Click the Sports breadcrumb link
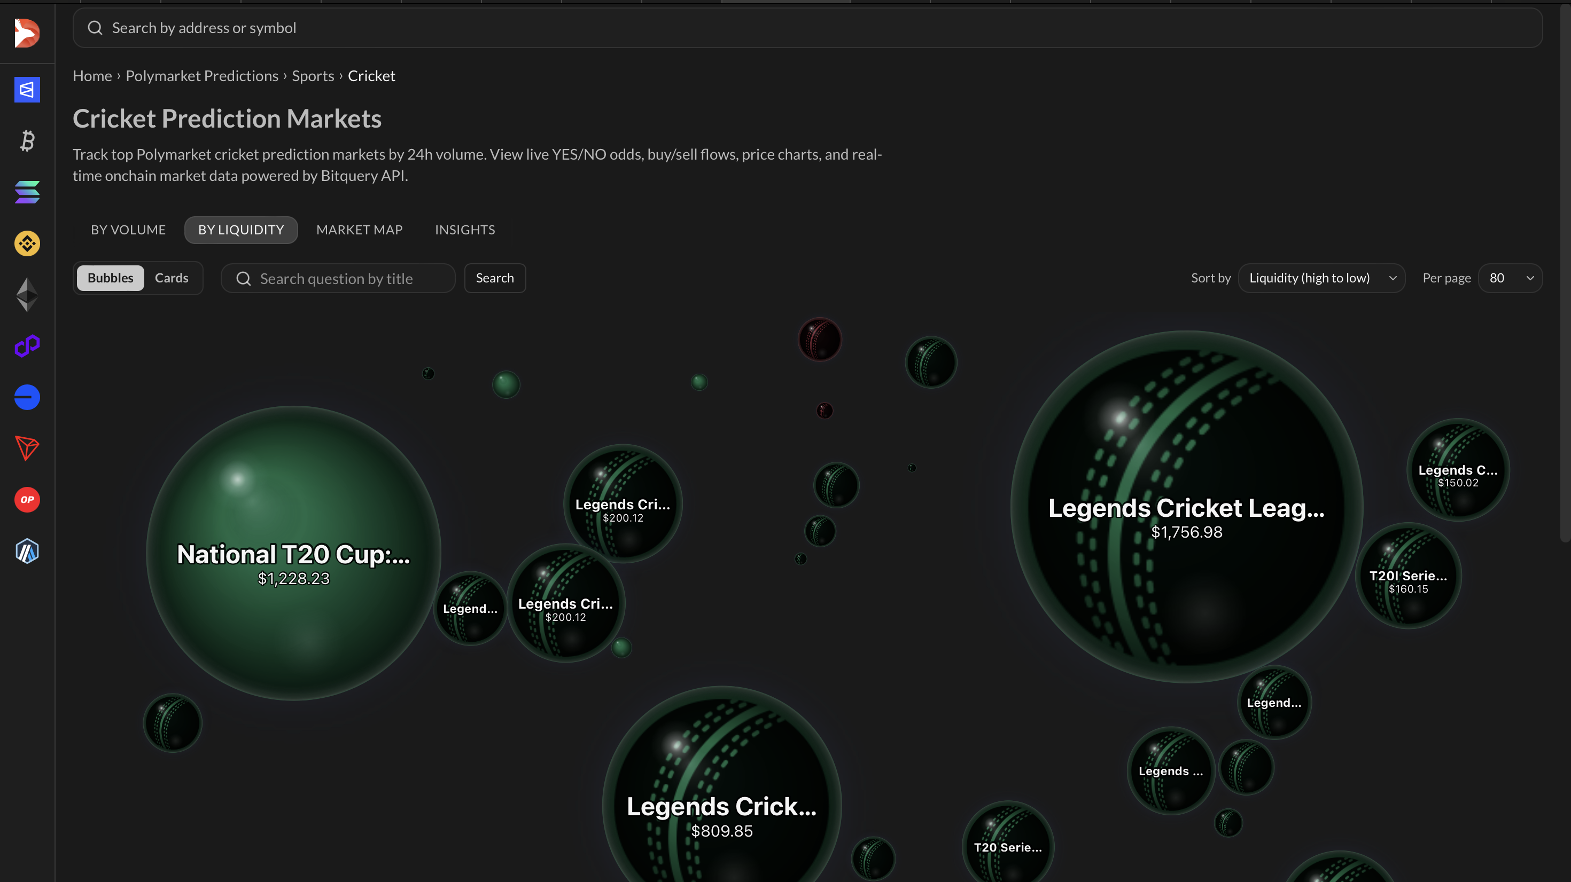Screen dimensions: 1571x882 pos(313,76)
